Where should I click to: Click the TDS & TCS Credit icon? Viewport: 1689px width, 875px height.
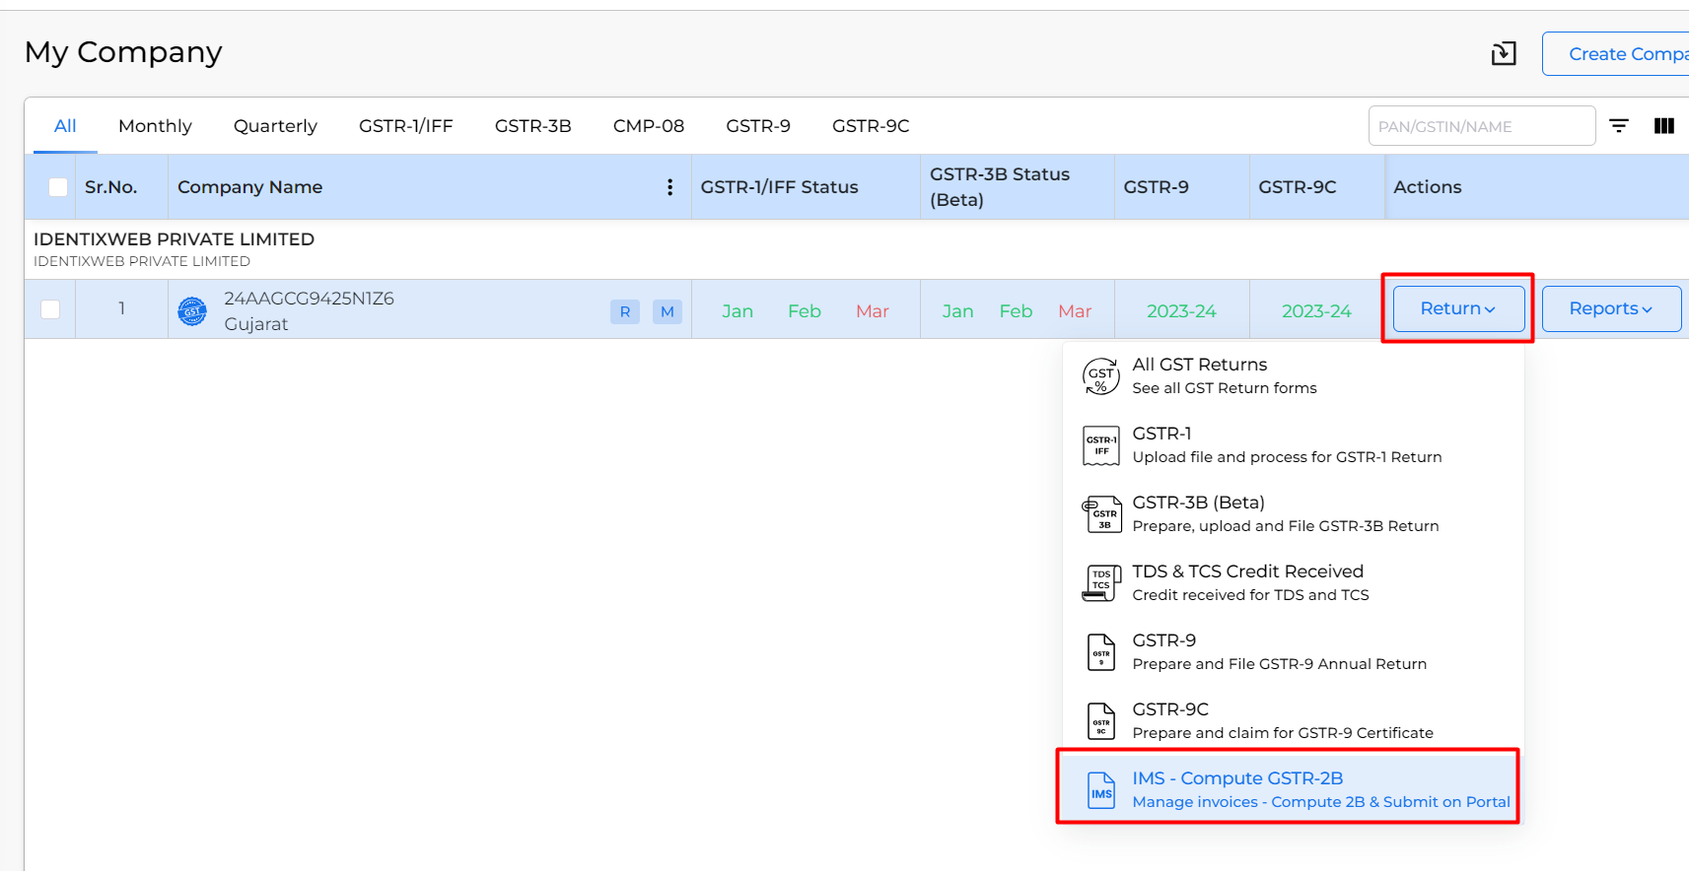click(x=1101, y=583)
